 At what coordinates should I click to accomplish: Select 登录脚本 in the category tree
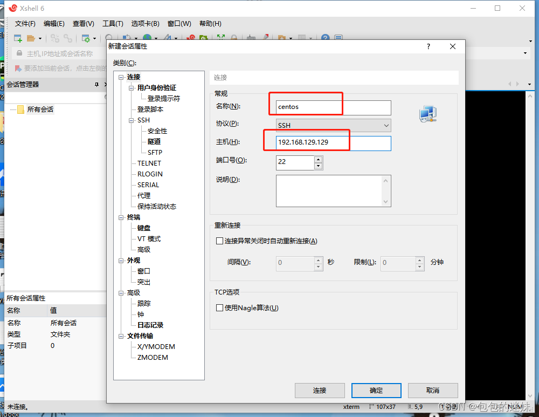(x=150, y=110)
